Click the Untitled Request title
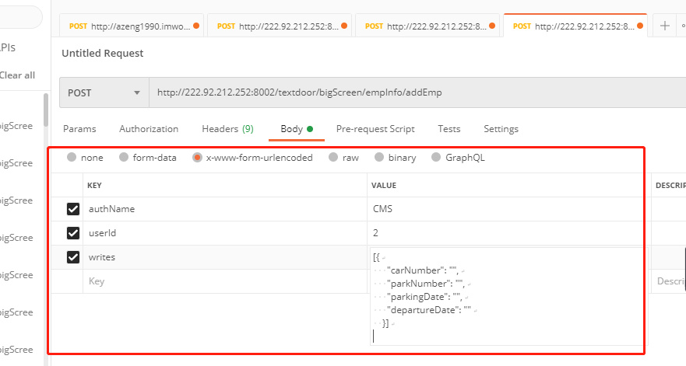The width and height of the screenshot is (686, 366). [x=102, y=54]
